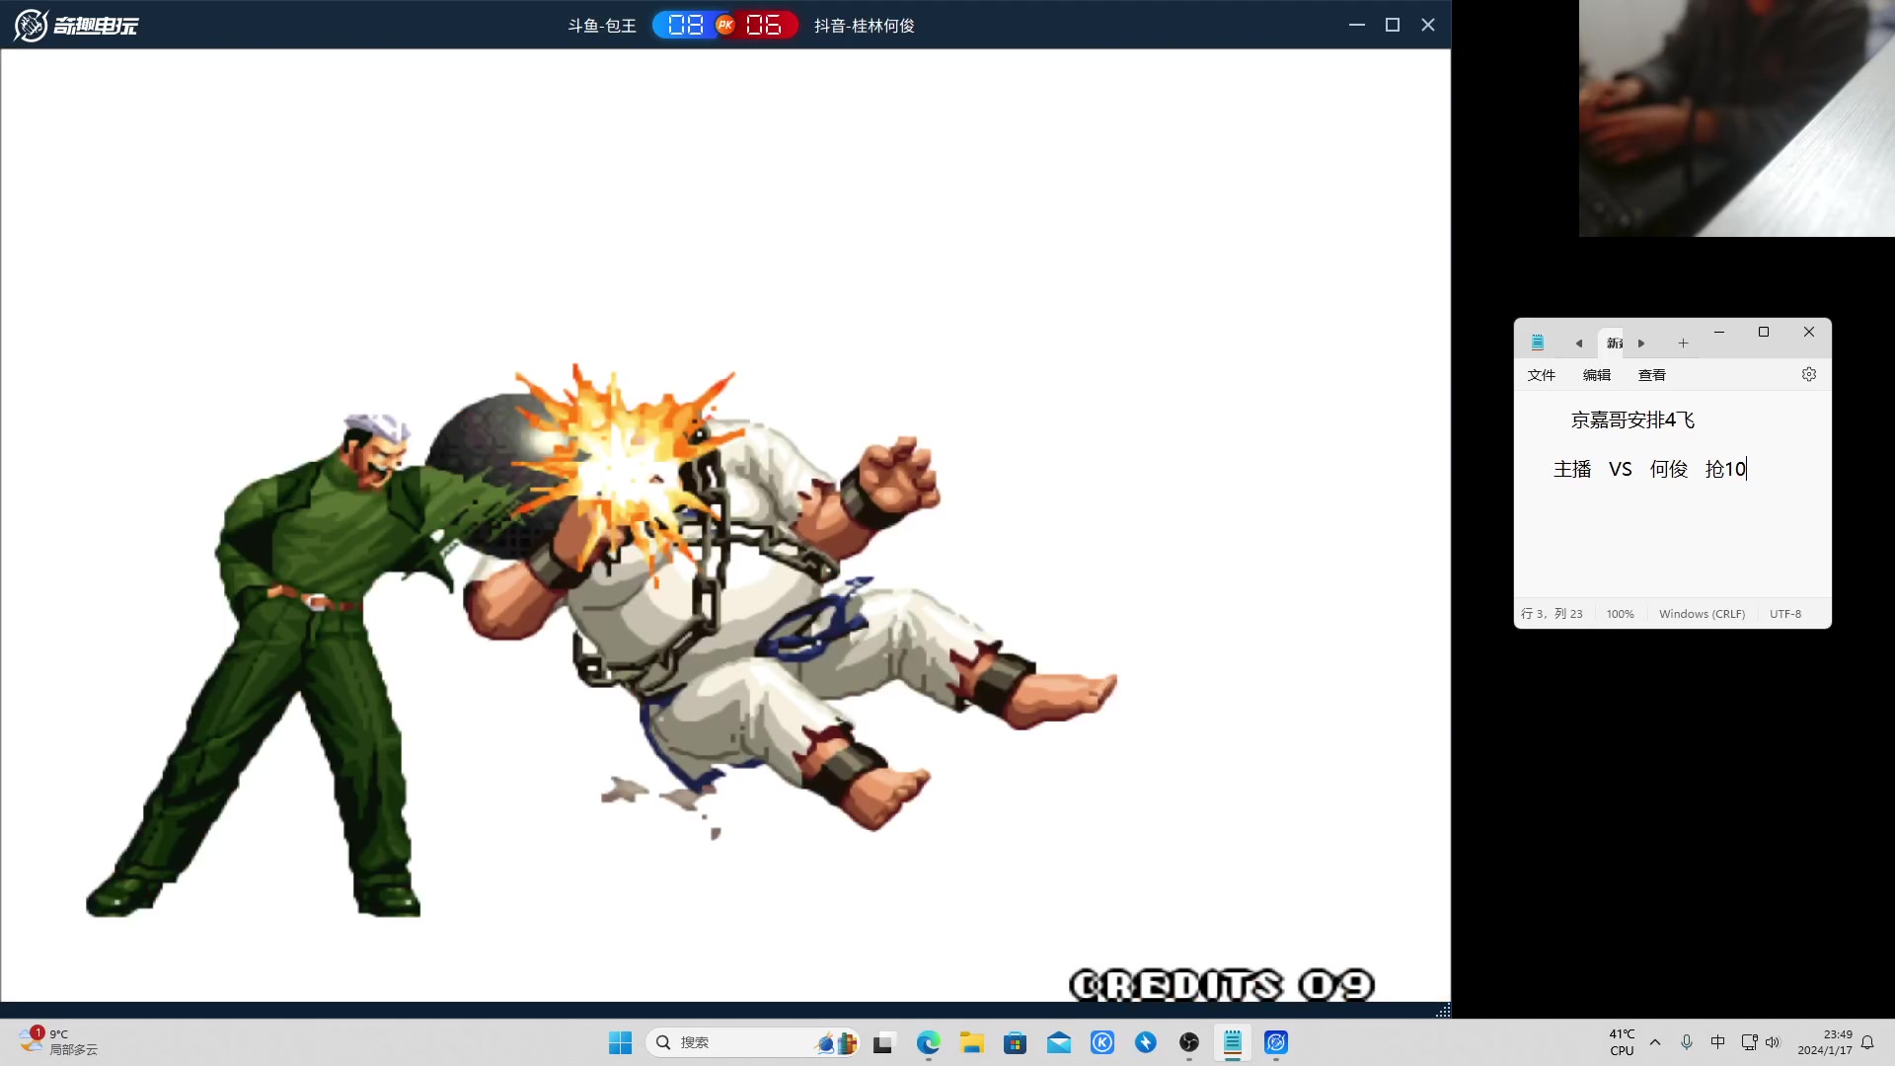This screenshot has height=1066, width=1895.
Task: Place cursor in text line 京嘉哥安排4飞
Action: tap(1632, 419)
